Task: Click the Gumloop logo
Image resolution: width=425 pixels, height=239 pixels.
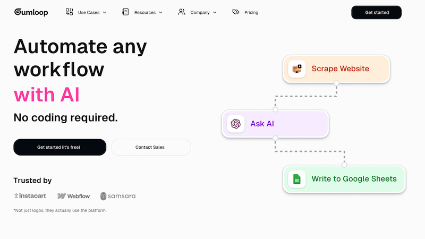Action: (31, 12)
